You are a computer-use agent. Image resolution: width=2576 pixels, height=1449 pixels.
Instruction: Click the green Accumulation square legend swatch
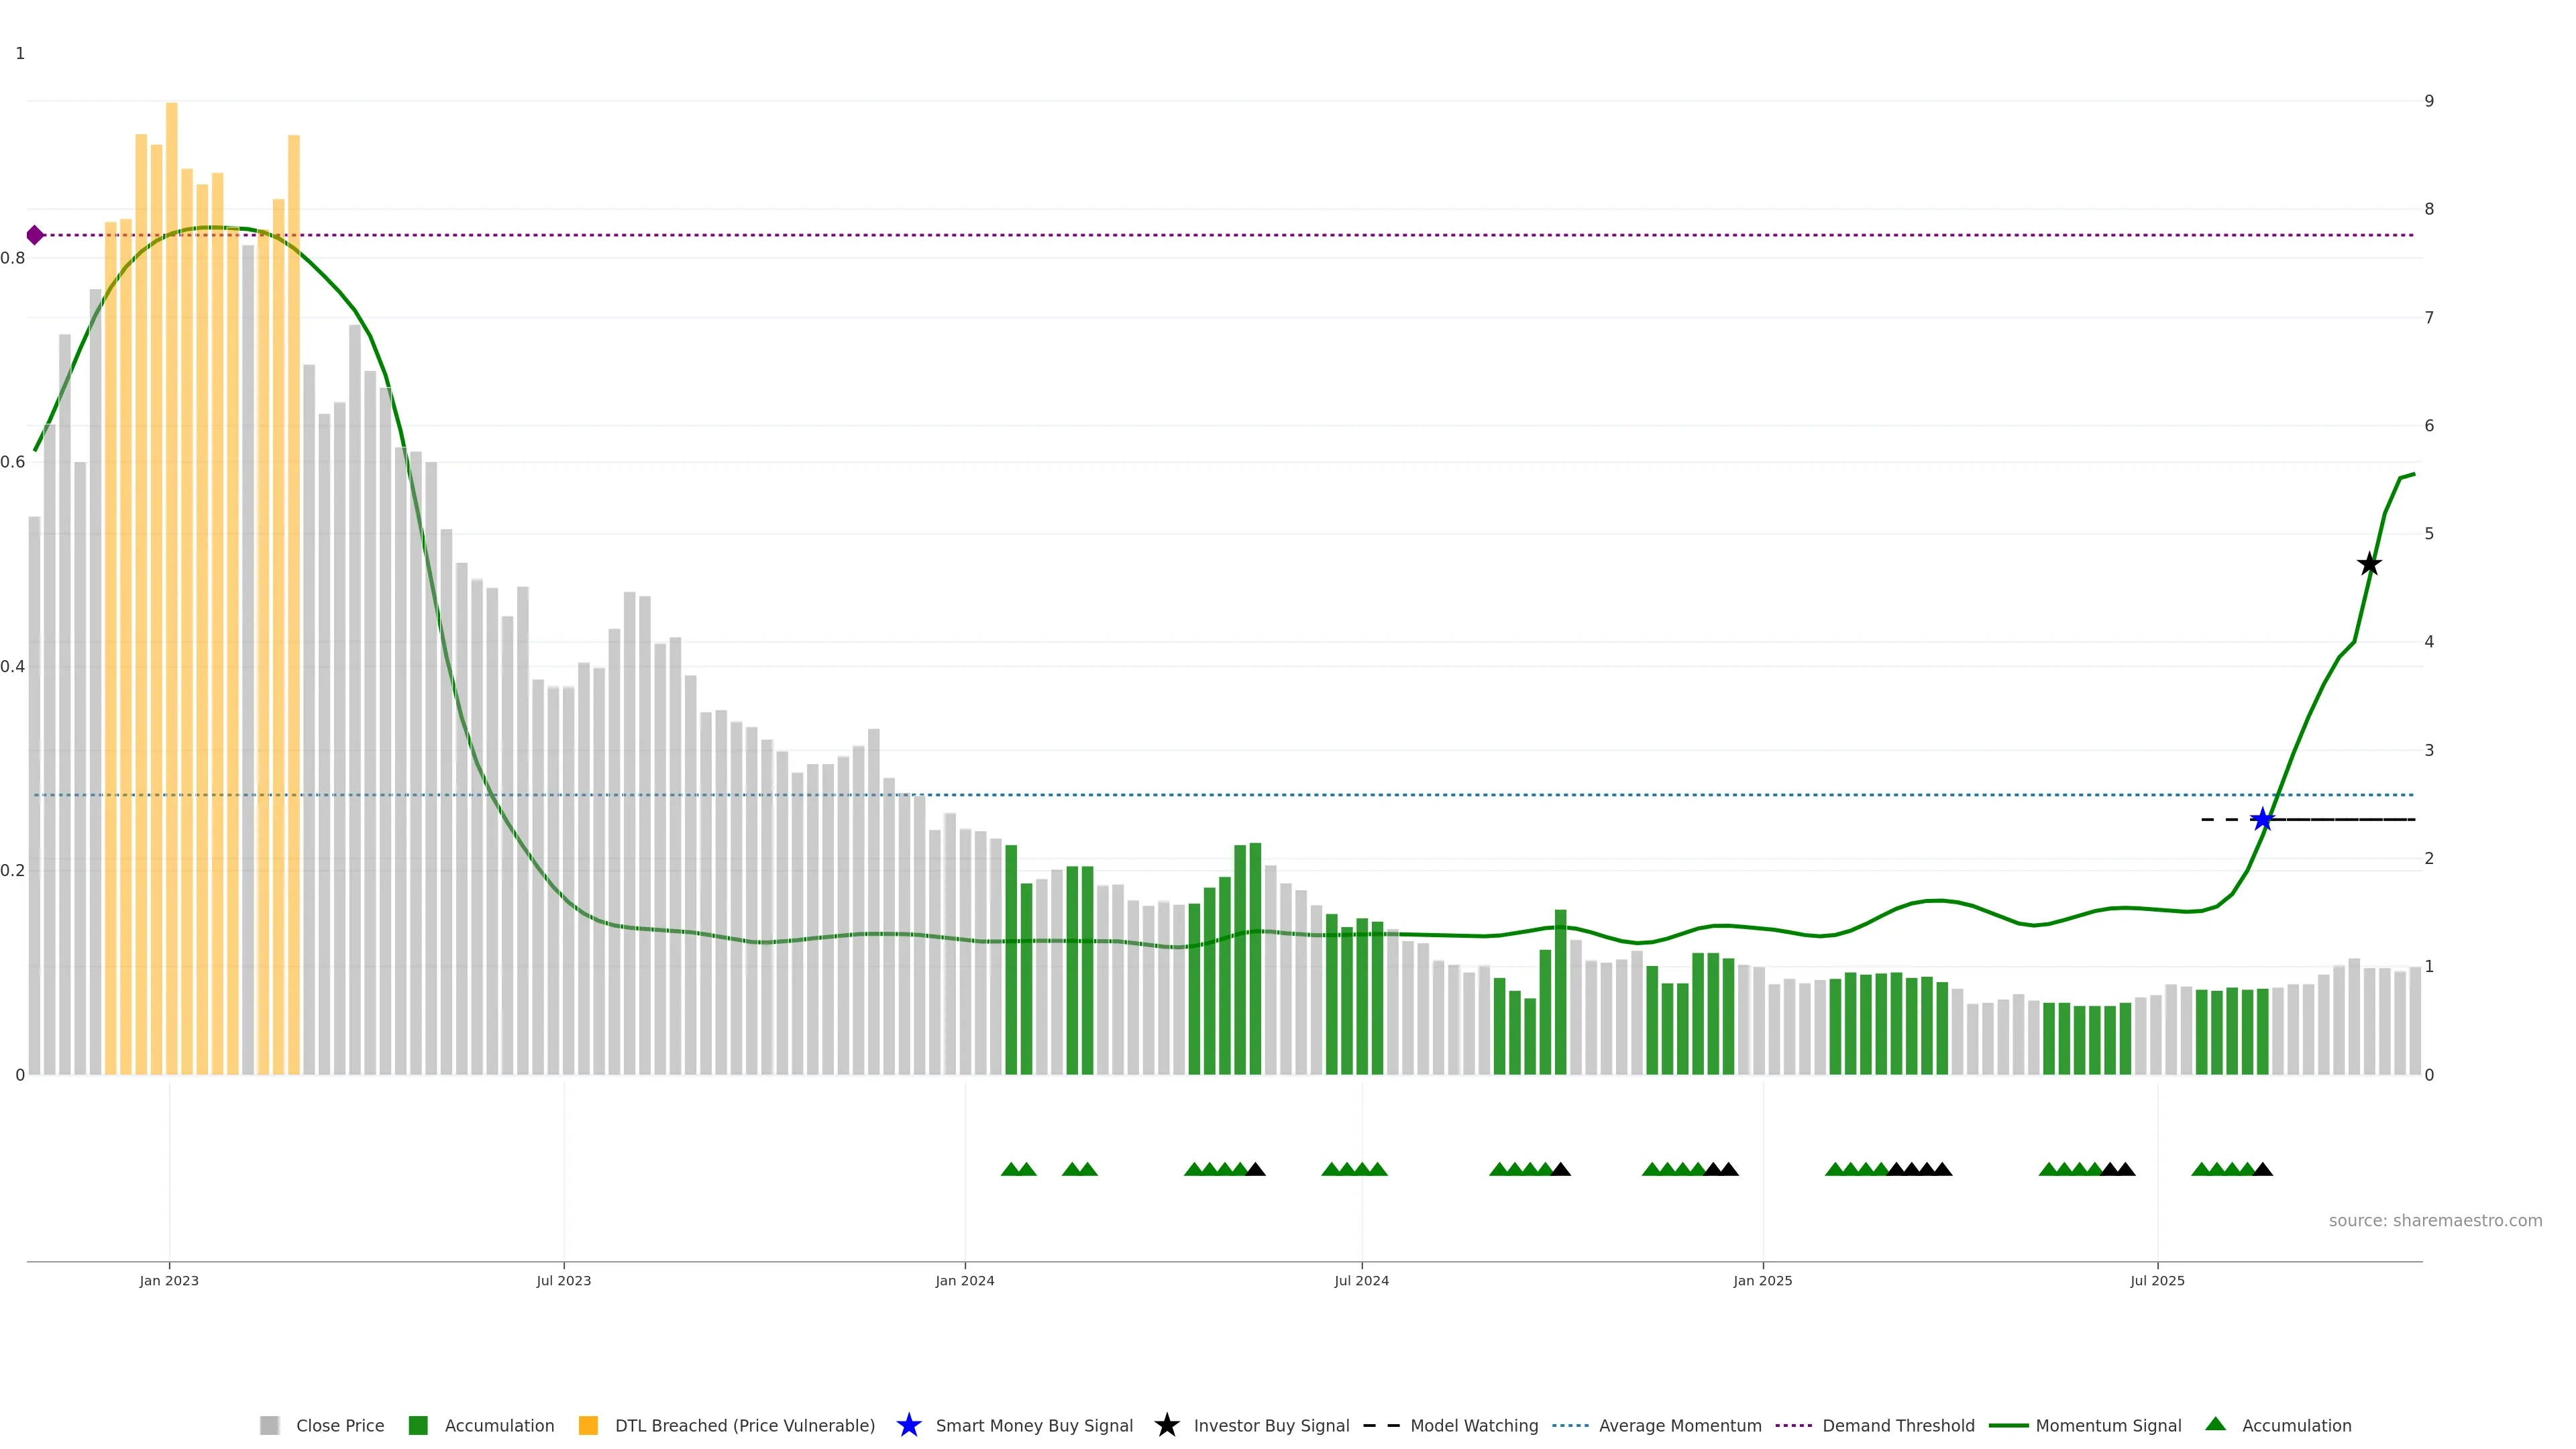(418, 1425)
